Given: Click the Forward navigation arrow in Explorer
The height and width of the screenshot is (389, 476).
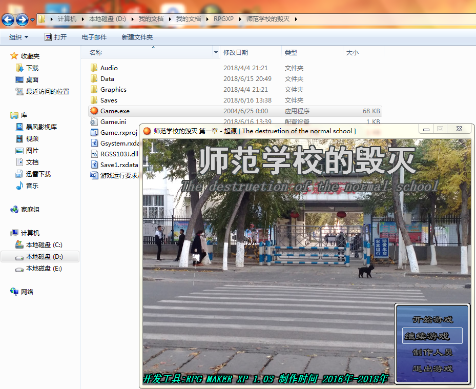Looking at the screenshot, I should [22, 20].
